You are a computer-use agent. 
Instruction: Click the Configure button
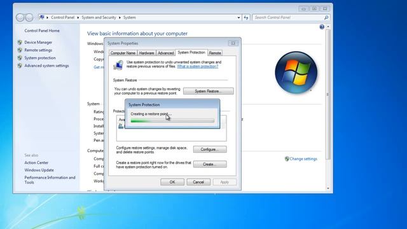pyautogui.click(x=210, y=149)
